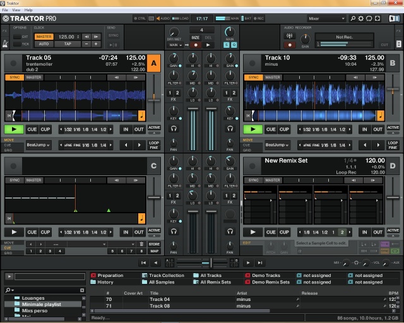Click the browser preview player play button
404x323 pixels.
click(x=9, y=276)
